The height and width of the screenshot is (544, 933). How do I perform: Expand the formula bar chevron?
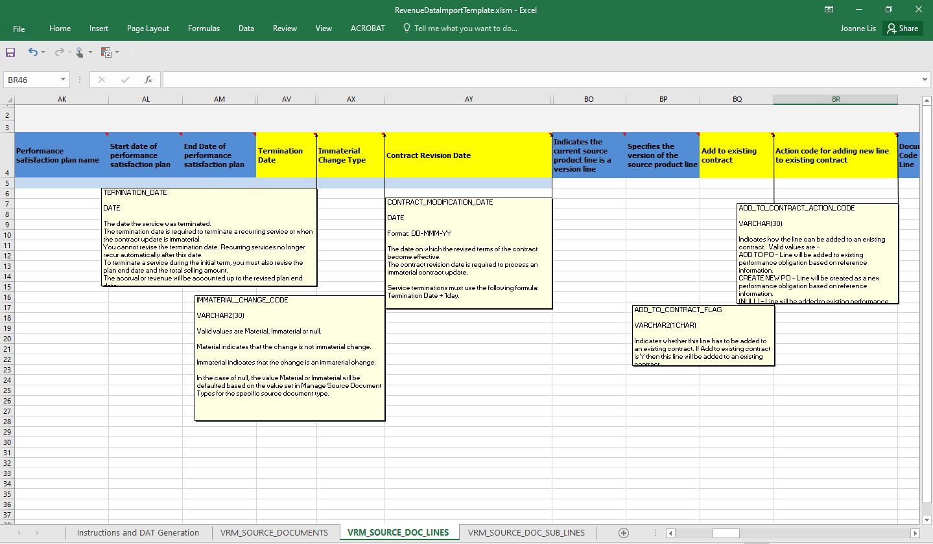(x=925, y=80)
